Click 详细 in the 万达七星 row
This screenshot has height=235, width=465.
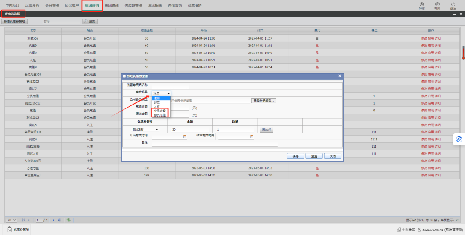pyautogui.click(x=438, y=168)
